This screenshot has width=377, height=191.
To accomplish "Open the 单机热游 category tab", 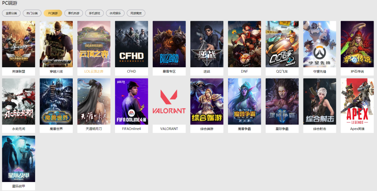I will 74,13.
